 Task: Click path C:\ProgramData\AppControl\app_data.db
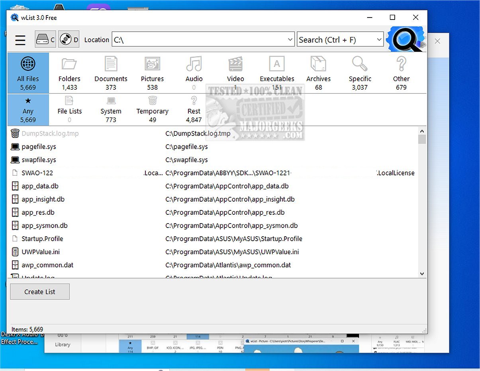coord(227,186)
